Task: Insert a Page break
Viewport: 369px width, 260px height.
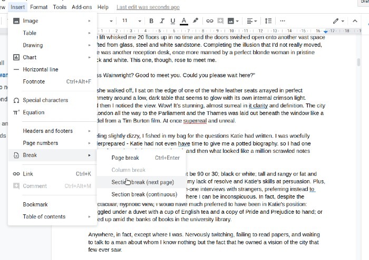Action: click(141, 158)
